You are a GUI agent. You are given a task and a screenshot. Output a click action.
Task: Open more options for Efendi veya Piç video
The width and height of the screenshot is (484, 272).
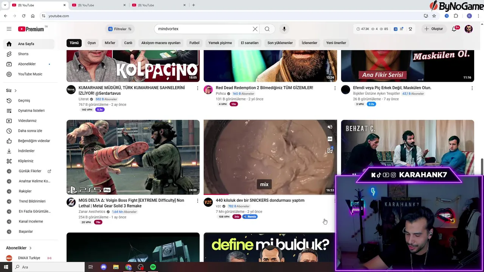click(x=472, y=88)
